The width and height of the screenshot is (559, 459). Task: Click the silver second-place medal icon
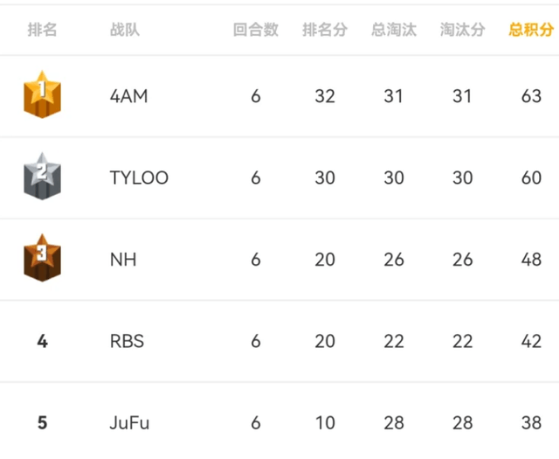pos(42,177)
